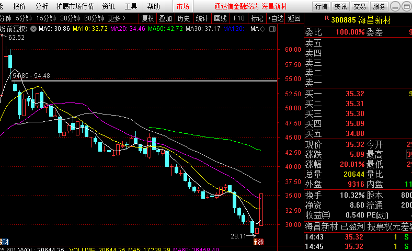Open the 分析 menu
The width and height of the screenshot is (412, 251).
pyautogui.click(x=41, y=6)
